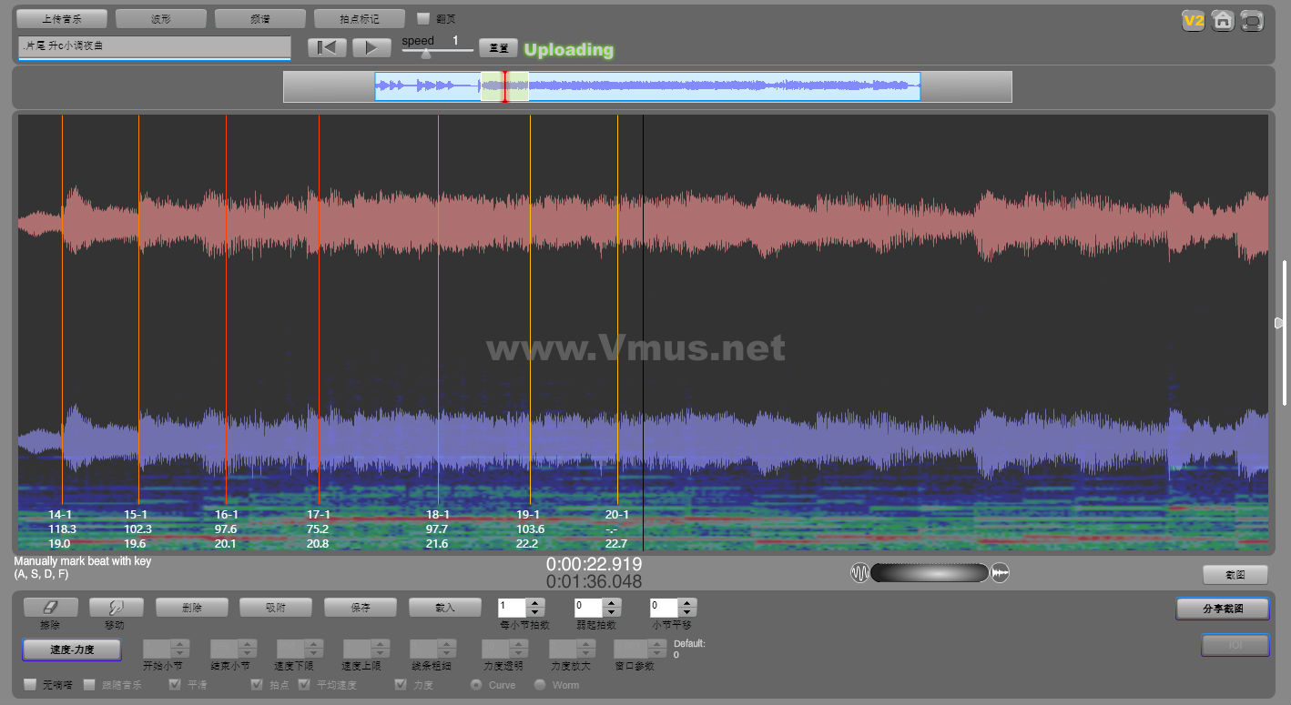Click the 19-1 beat marker line
The image size is (1291, 705).
[x=530, y=309]
